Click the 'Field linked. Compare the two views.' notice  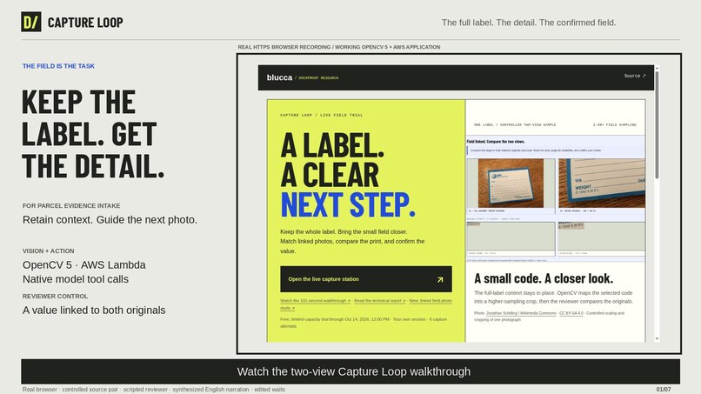click(496, 141)
